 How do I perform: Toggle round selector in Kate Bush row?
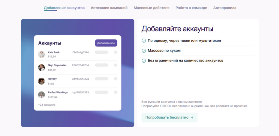(116, 52)
